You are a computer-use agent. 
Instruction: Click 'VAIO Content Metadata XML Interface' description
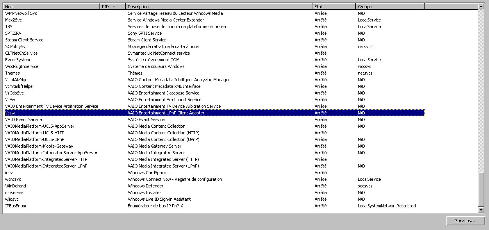coord(164,86)
